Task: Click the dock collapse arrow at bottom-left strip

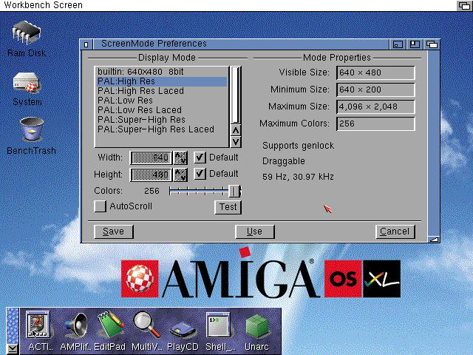Action: (x=13, y=349)
